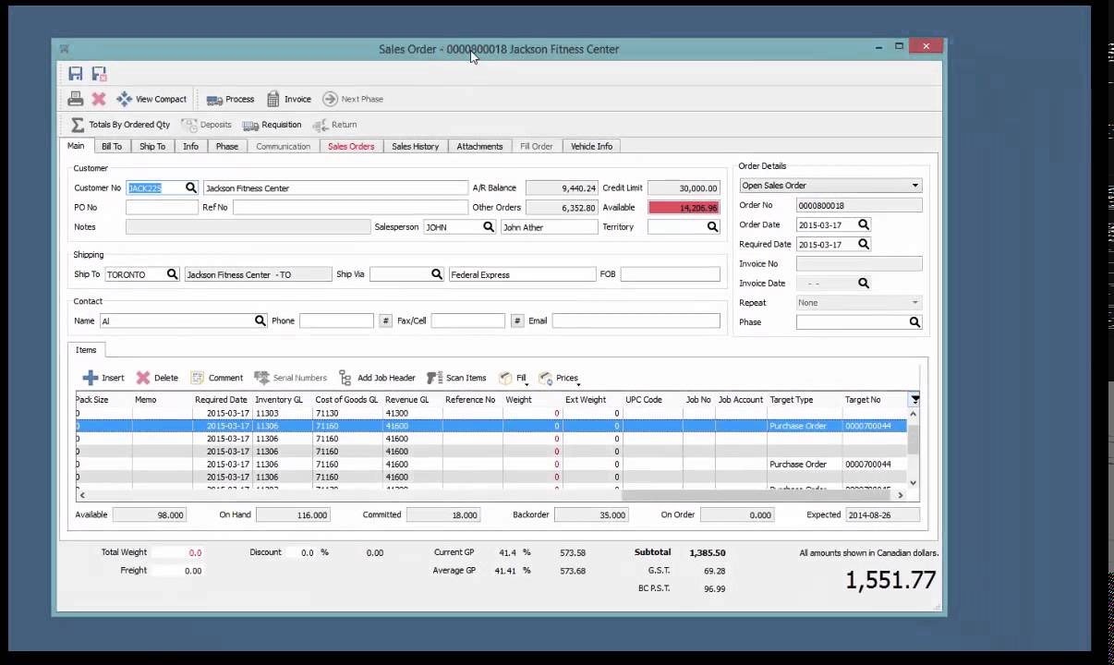Image resolution: width=1114 pixels, height=665 pixels.
Task: Switch to the Ship To tab
Action: point(152,146)
